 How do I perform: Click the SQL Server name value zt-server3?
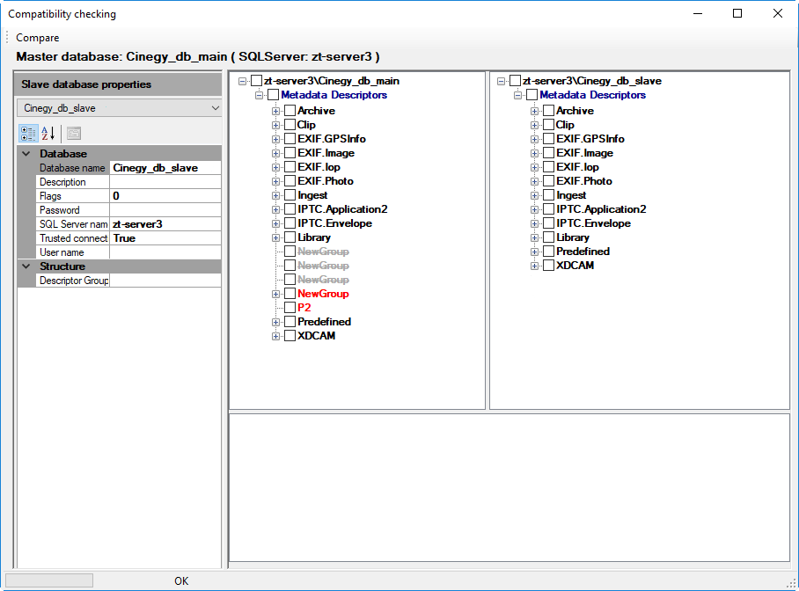pyautogui.click(x=165, y=224)
